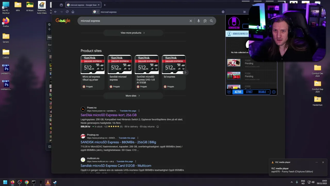330x186 pixels.
Task: Click the Proshop.no site favicon
Action: 83,136
